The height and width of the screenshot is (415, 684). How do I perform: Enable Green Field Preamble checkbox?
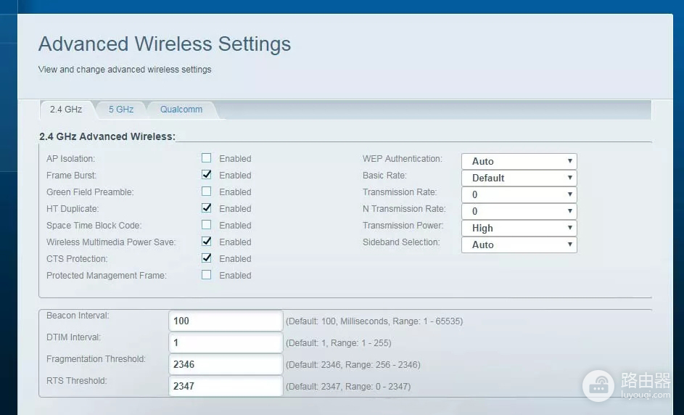point(207,192)
